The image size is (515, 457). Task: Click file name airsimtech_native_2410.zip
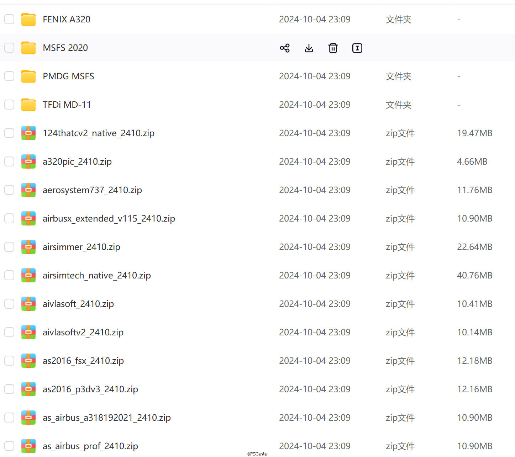97,276
